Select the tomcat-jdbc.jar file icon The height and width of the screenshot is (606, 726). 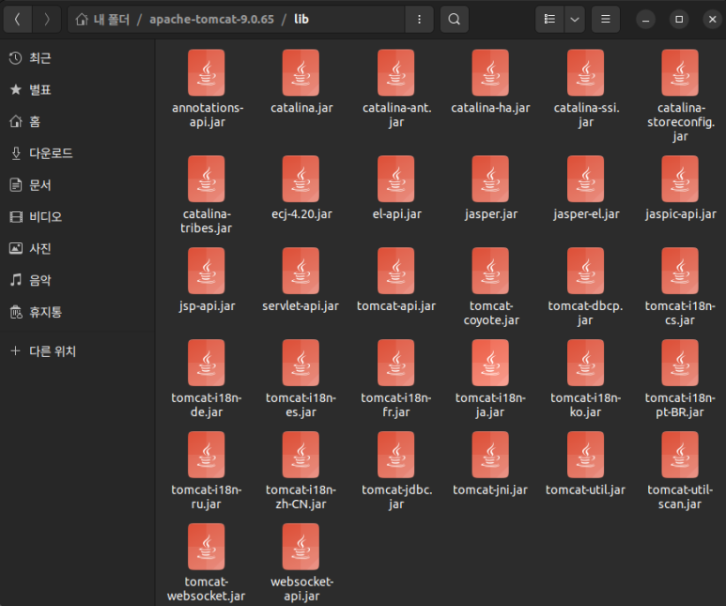pos(396,455)
